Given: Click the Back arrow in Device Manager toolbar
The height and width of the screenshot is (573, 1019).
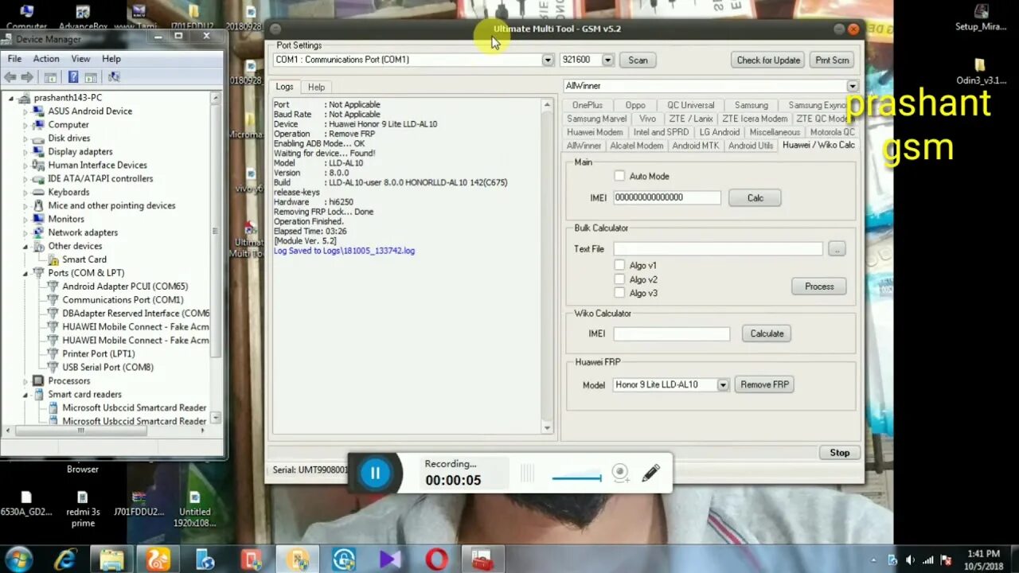Looking at the screenshot, I should (x=10, y=77).
